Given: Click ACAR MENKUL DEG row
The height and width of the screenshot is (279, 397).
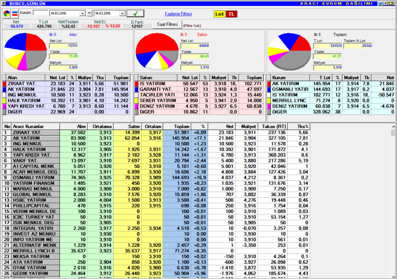Looking at the screenshot, I should pyautogui.click(x=156, y=172).
